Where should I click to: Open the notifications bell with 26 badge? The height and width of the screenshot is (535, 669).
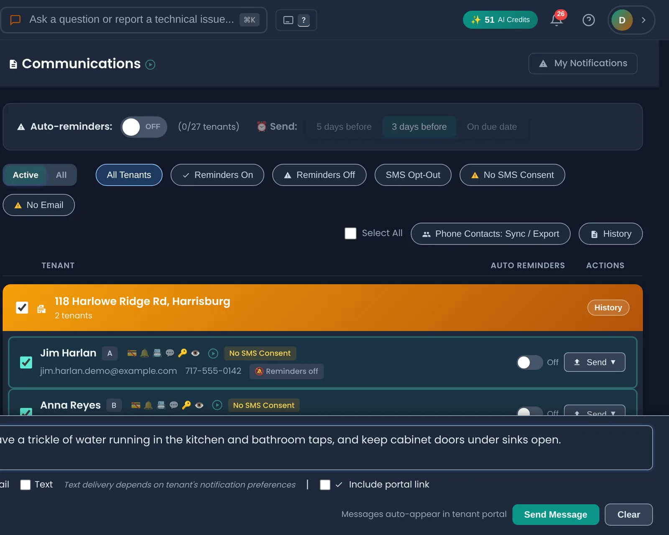(557, 20)
